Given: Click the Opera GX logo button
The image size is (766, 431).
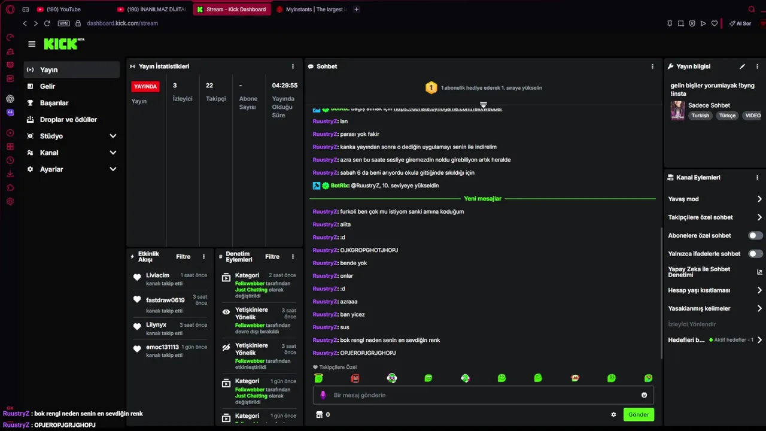Looking at the screenshot, I should tap(10, 9).
